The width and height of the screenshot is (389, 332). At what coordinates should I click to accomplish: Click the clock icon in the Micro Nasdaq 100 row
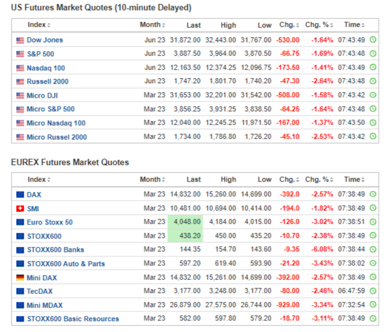(x=373, y=123)
